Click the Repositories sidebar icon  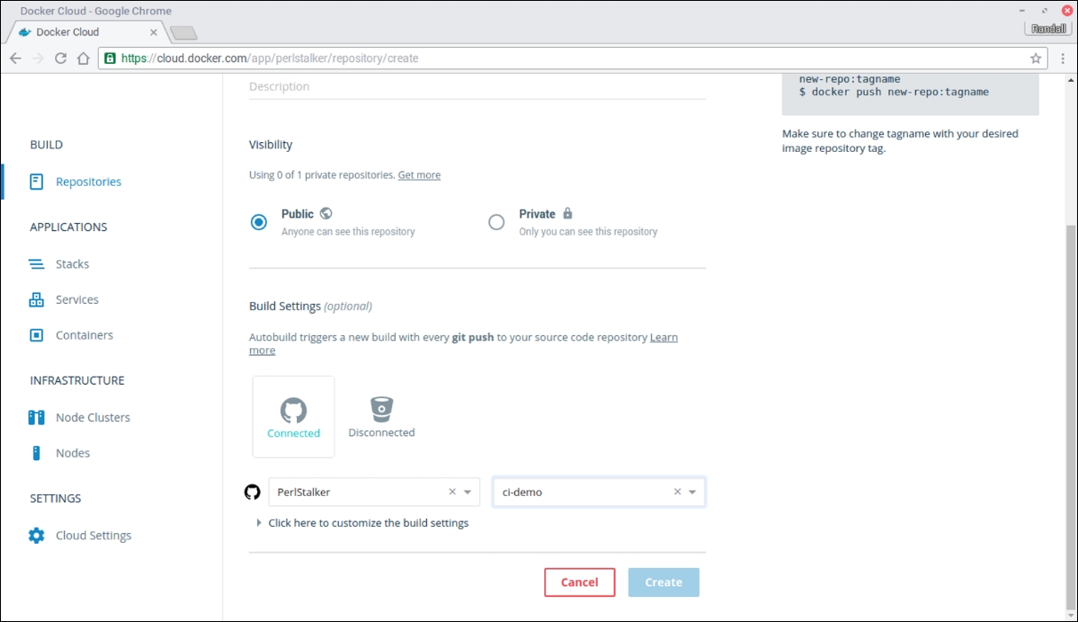(x=36, y=181)
